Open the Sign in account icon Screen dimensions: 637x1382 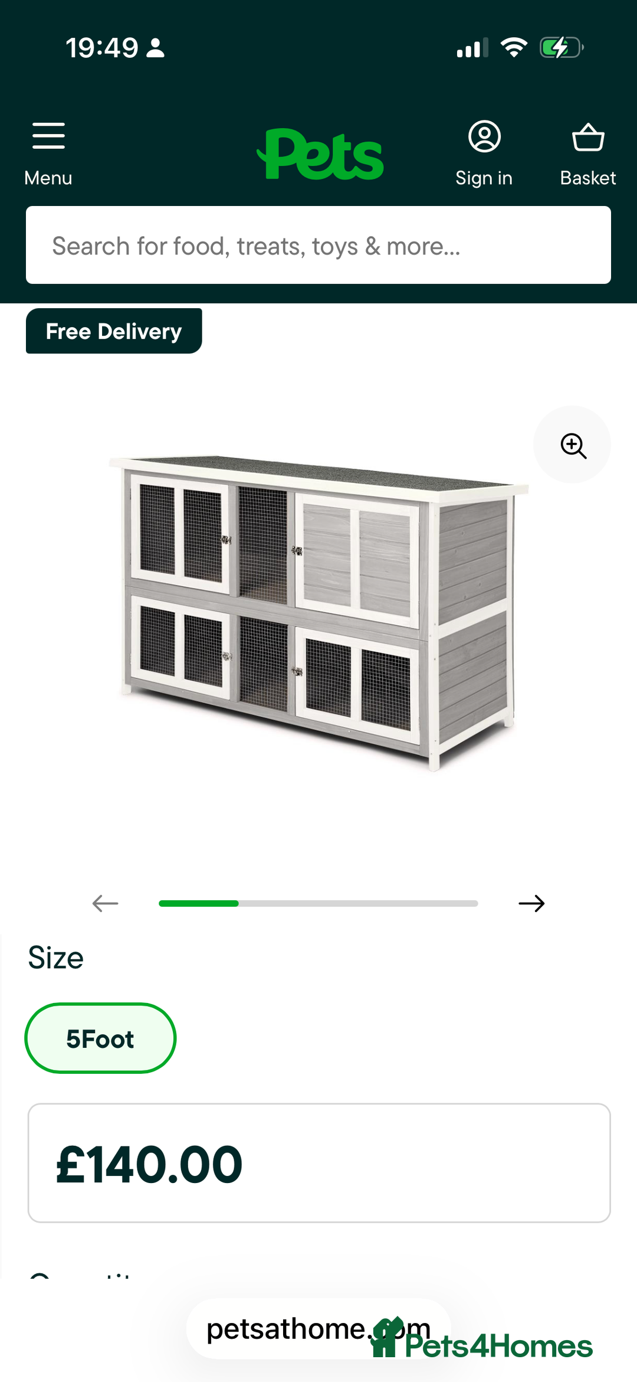[484, 136]
